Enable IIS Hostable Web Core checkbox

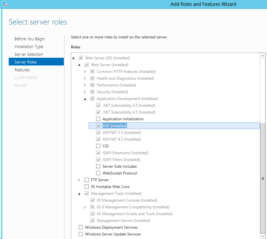[x=87, y=186]
